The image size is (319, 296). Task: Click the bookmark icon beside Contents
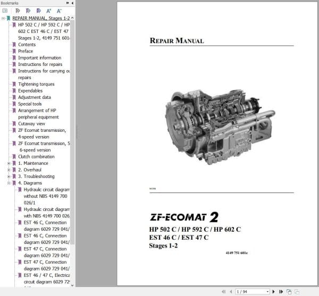click(x=14, y=45)
